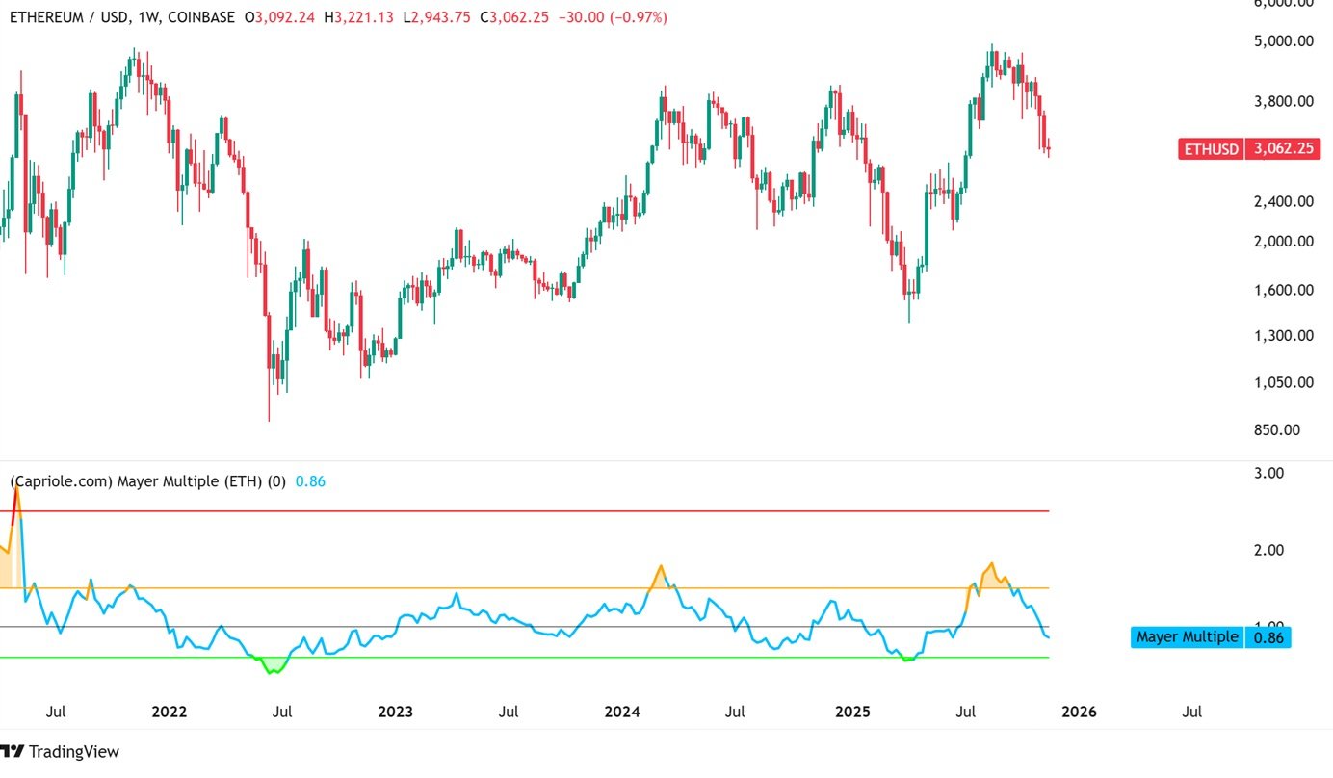Select the 2026 label on time axis
The image size is (1333, 778).
point(1079,712)
